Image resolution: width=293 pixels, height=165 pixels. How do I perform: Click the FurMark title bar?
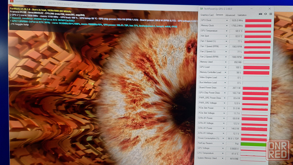pyautogui.click(x=88, y=1)
